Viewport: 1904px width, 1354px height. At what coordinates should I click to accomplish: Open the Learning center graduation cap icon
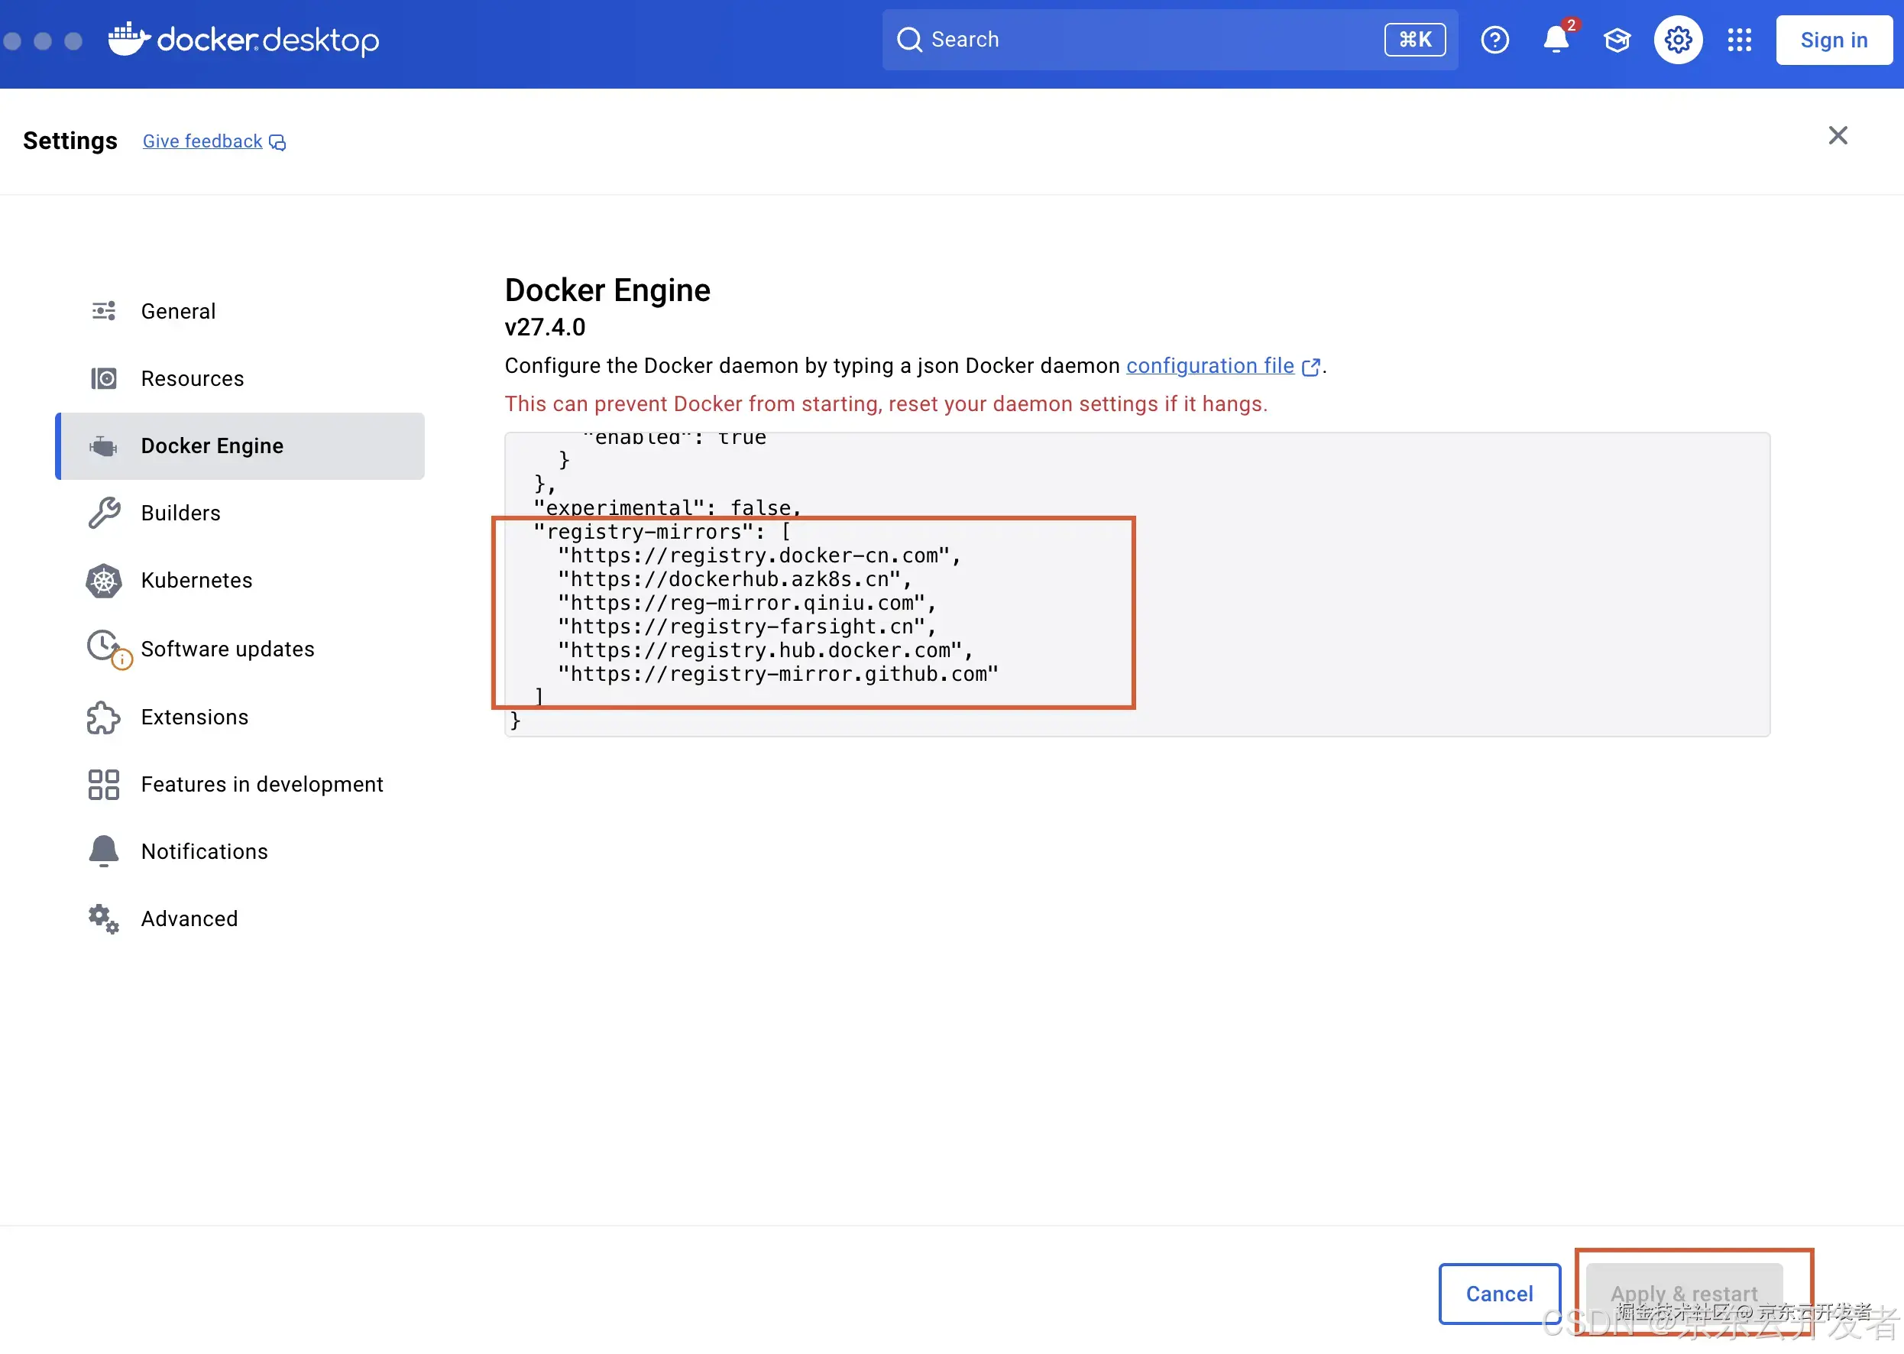(1617, 39)
